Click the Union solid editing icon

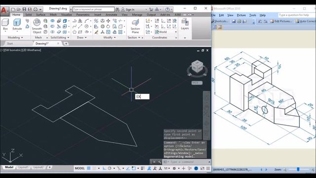52,21
